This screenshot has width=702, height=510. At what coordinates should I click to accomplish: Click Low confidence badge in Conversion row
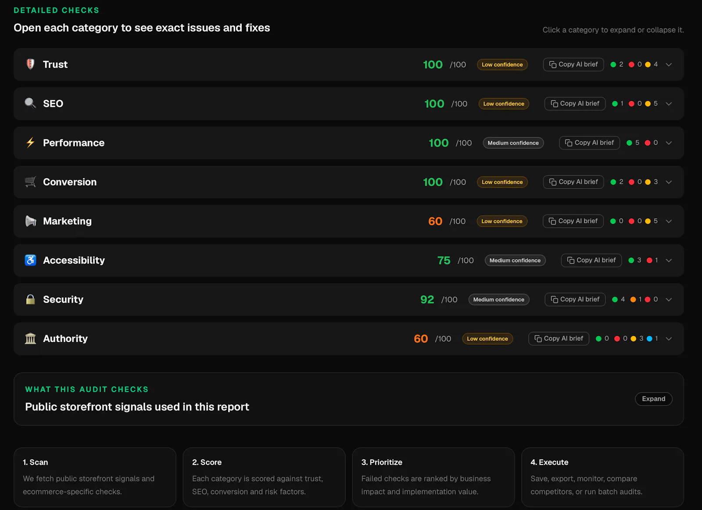point(502,182)
